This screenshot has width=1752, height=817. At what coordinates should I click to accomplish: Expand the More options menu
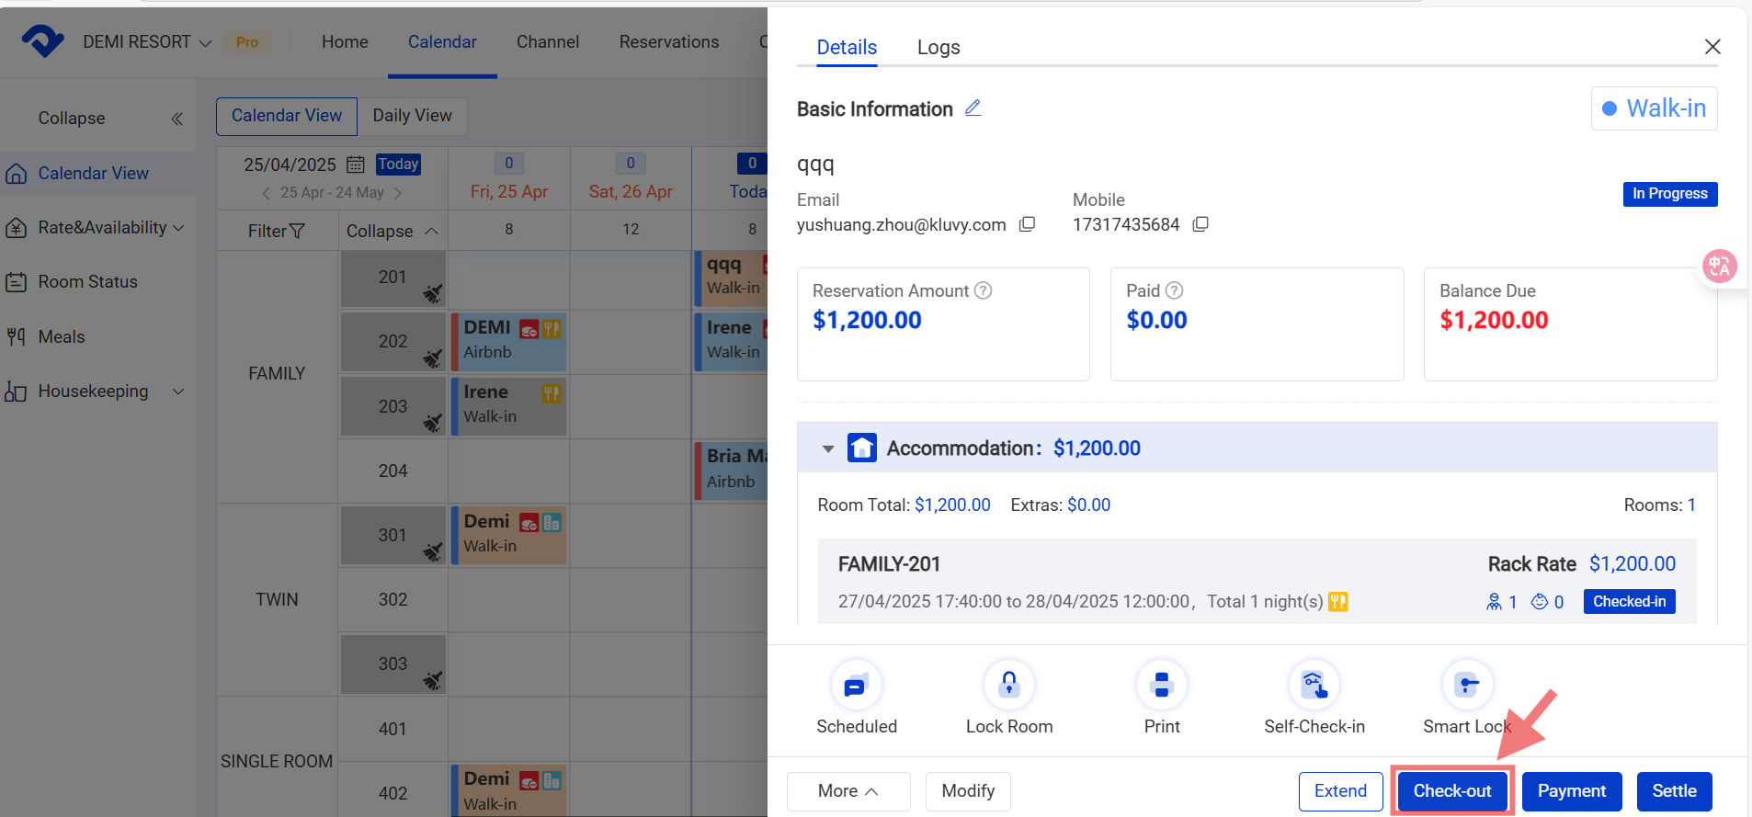point(848,791)
